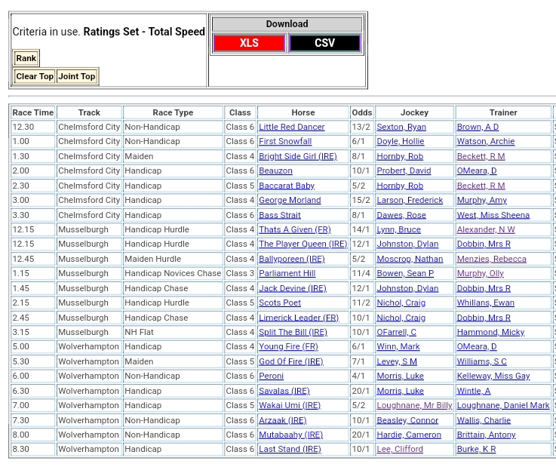Viewport: 556px width, 467px height.
Task: Open trainer Murphy, Amy link
Action: pyautogui.click(x=481, y=200)
